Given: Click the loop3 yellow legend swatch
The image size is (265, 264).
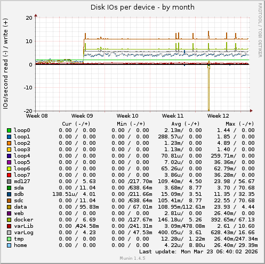Looking at the screenshot, I should (x=9, y=150).
